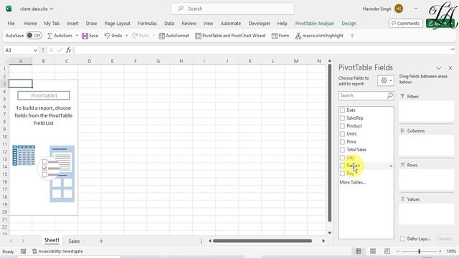Expand the AutoSum dropdown arrow
Viewport: 459px width, 258px height.
click(77, 36)
